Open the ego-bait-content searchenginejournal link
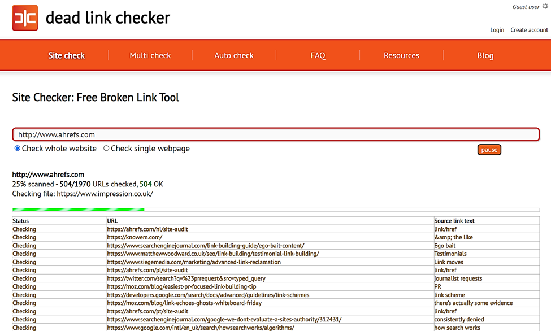The width and height of the screenshot is (551, 331). pos(206,246)
